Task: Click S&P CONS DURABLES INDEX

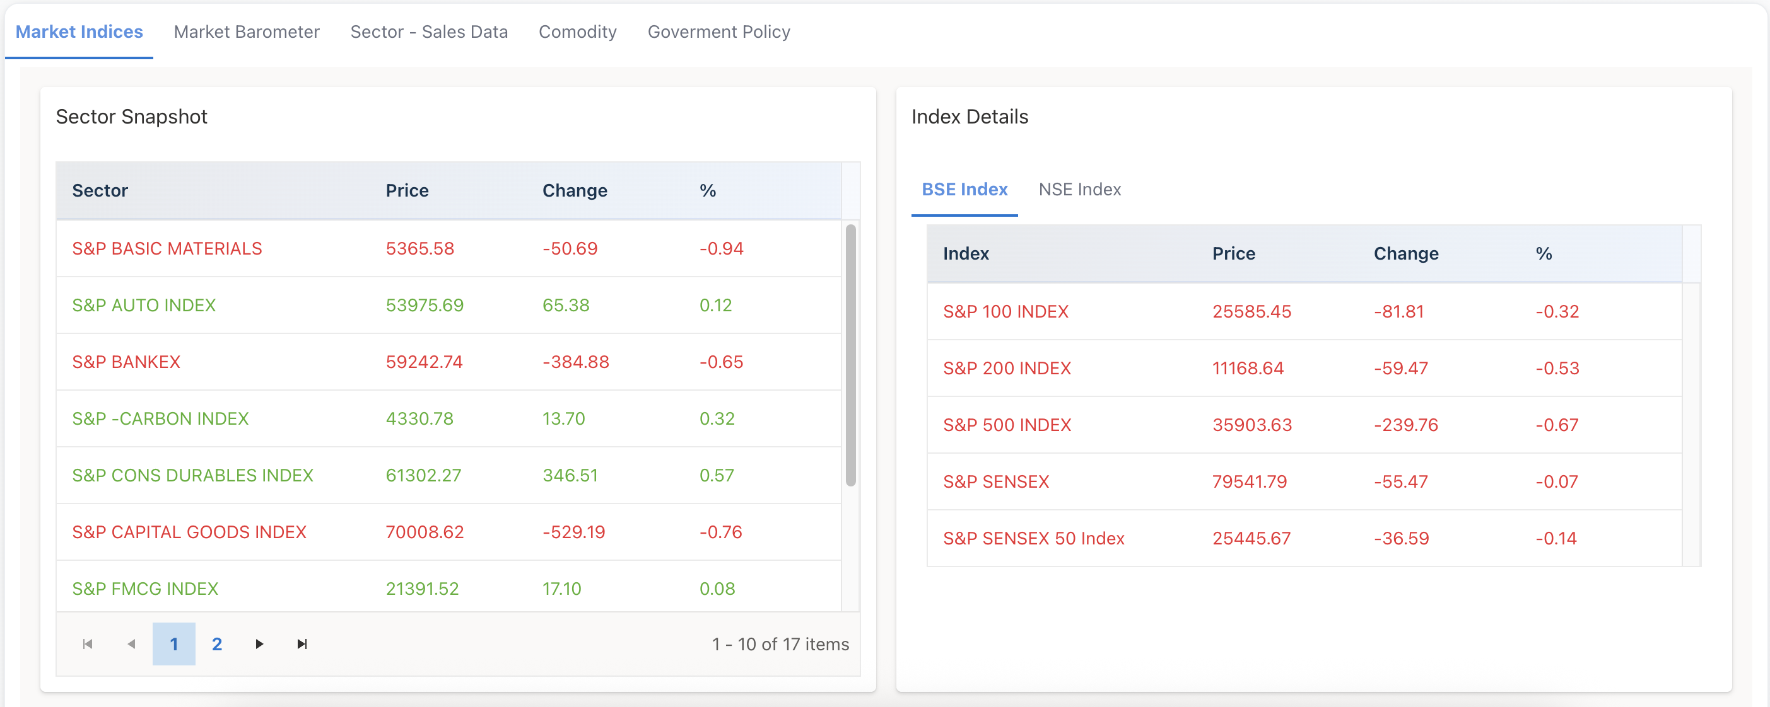Action: [192, 476]
